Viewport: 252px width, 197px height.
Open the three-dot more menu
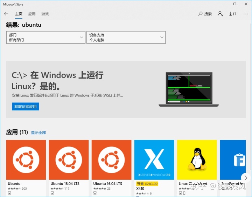click(x=246, y=14)
